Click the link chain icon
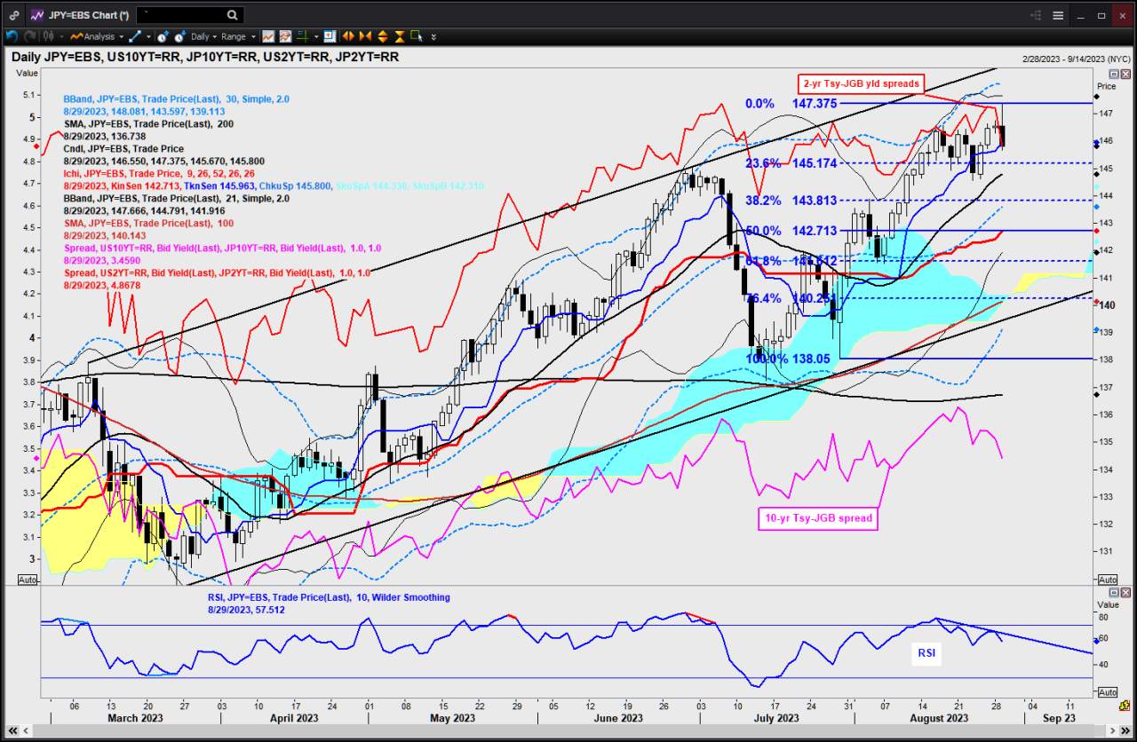Image resolution: width=1137 pixels, height=742 pixels. [x=12, y=15]
